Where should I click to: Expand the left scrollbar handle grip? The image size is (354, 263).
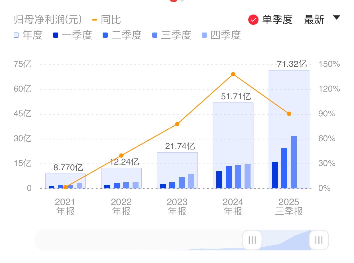coord(252,240)
